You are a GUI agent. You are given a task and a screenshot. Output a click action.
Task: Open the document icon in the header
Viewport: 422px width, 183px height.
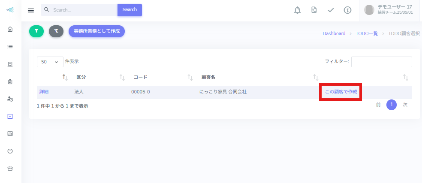click(314, 10)
